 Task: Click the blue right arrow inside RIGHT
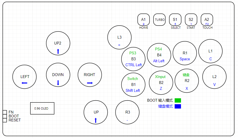(x=90, y=83)
